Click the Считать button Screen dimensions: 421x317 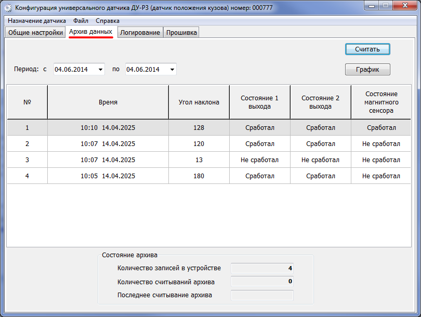(x=367, y=49)
